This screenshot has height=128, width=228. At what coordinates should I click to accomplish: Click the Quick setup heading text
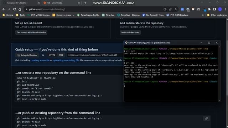pyautogui.click(x=57, y=49)
